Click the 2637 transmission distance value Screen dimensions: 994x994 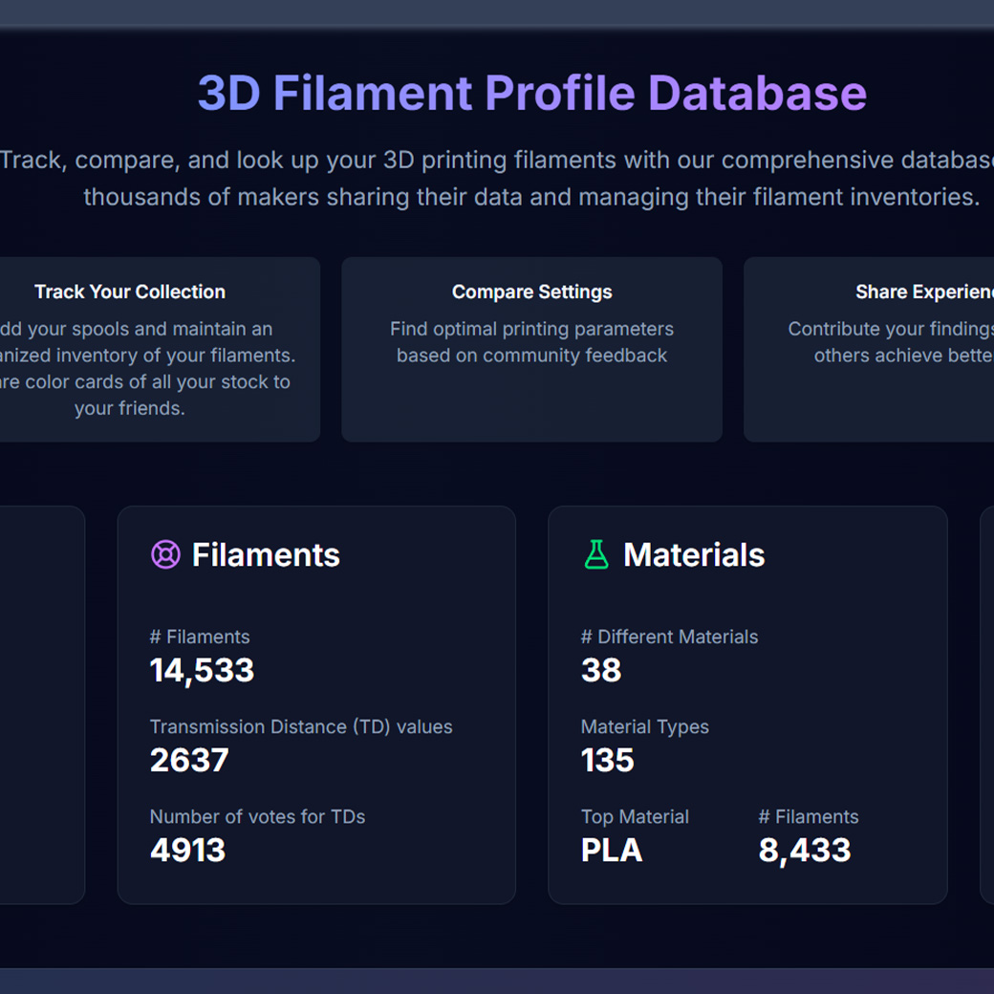click(189, 760)
